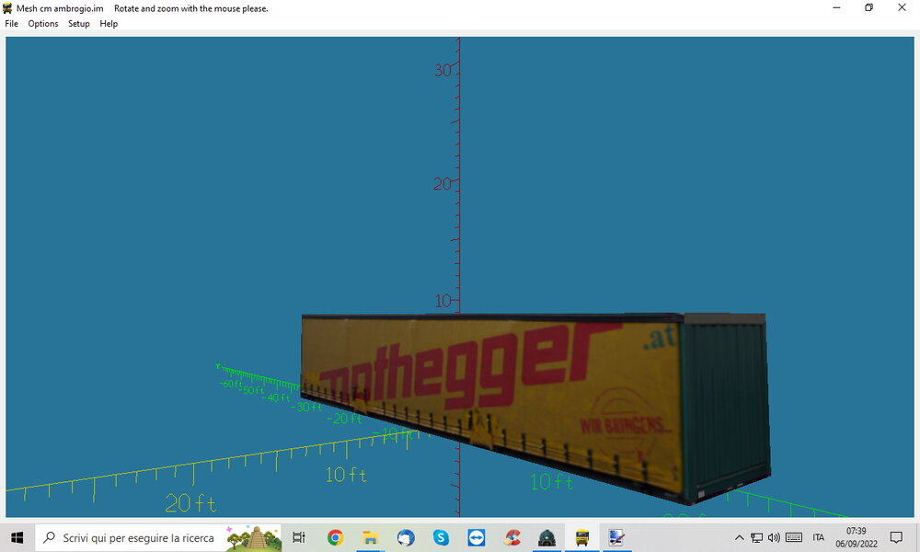Open CCleaner icon in taskbar

[512, 537]
